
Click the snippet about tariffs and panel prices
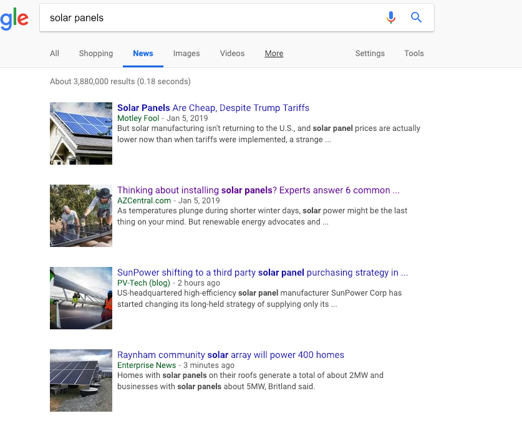269,134
